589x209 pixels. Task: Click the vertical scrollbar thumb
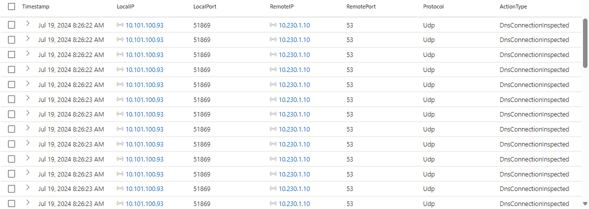coord(585,42)
